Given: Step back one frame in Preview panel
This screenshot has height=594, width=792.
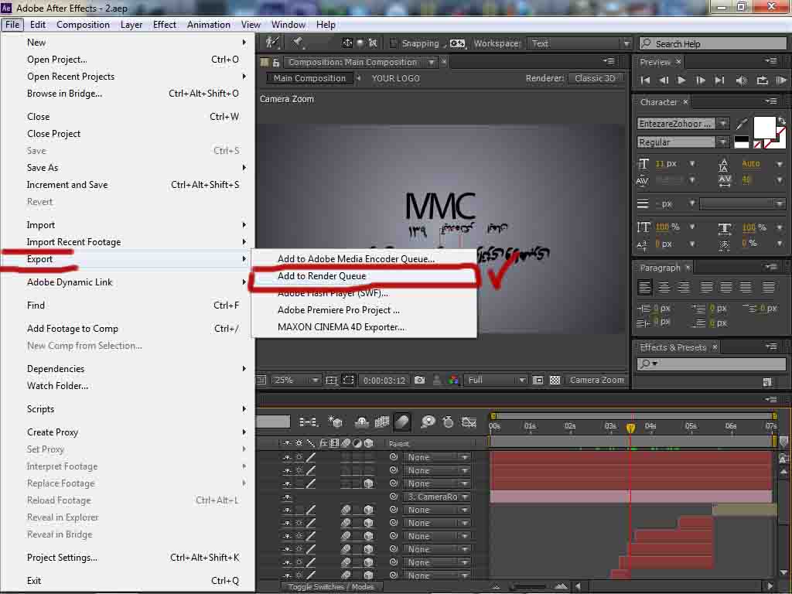Looking at the screenshot, I should pos(664,80).
